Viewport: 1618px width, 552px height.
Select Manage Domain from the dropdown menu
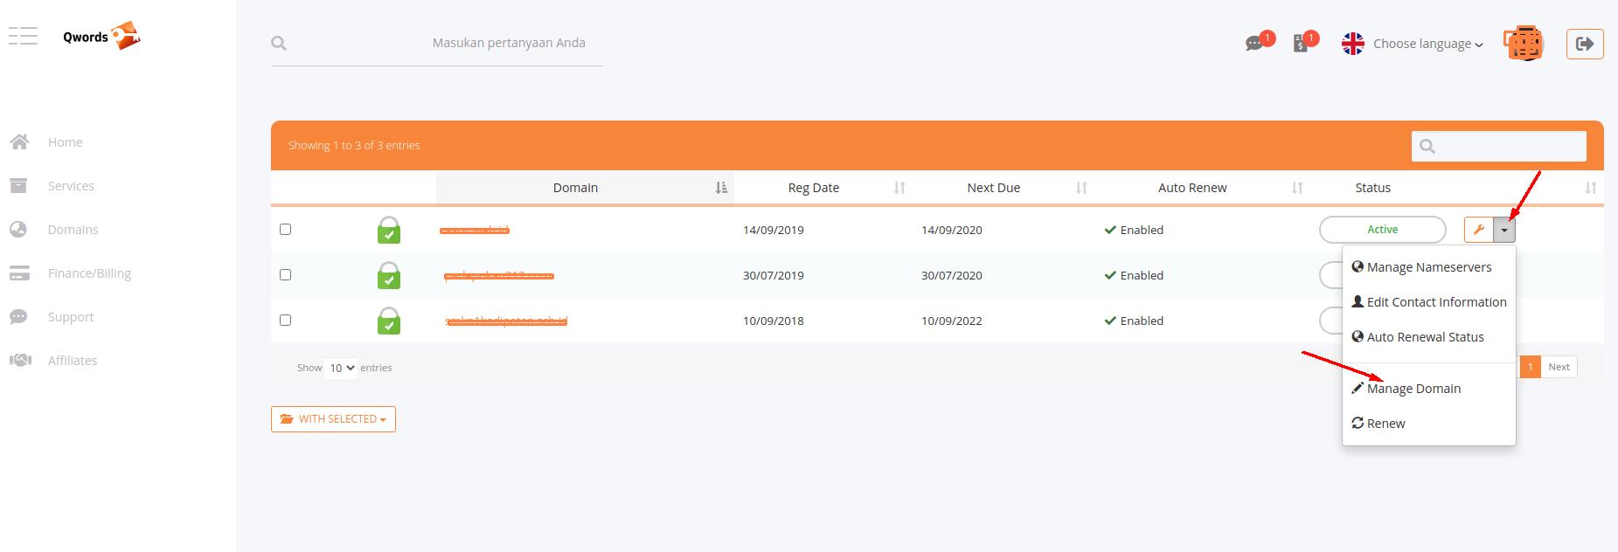[x=1413, y=389]
